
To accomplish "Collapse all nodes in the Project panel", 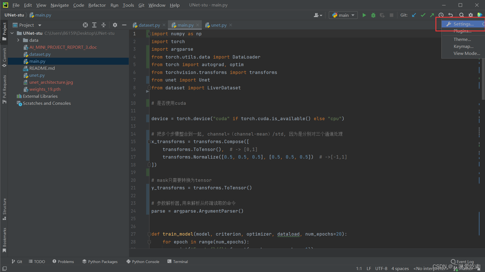I will [104, 25].
